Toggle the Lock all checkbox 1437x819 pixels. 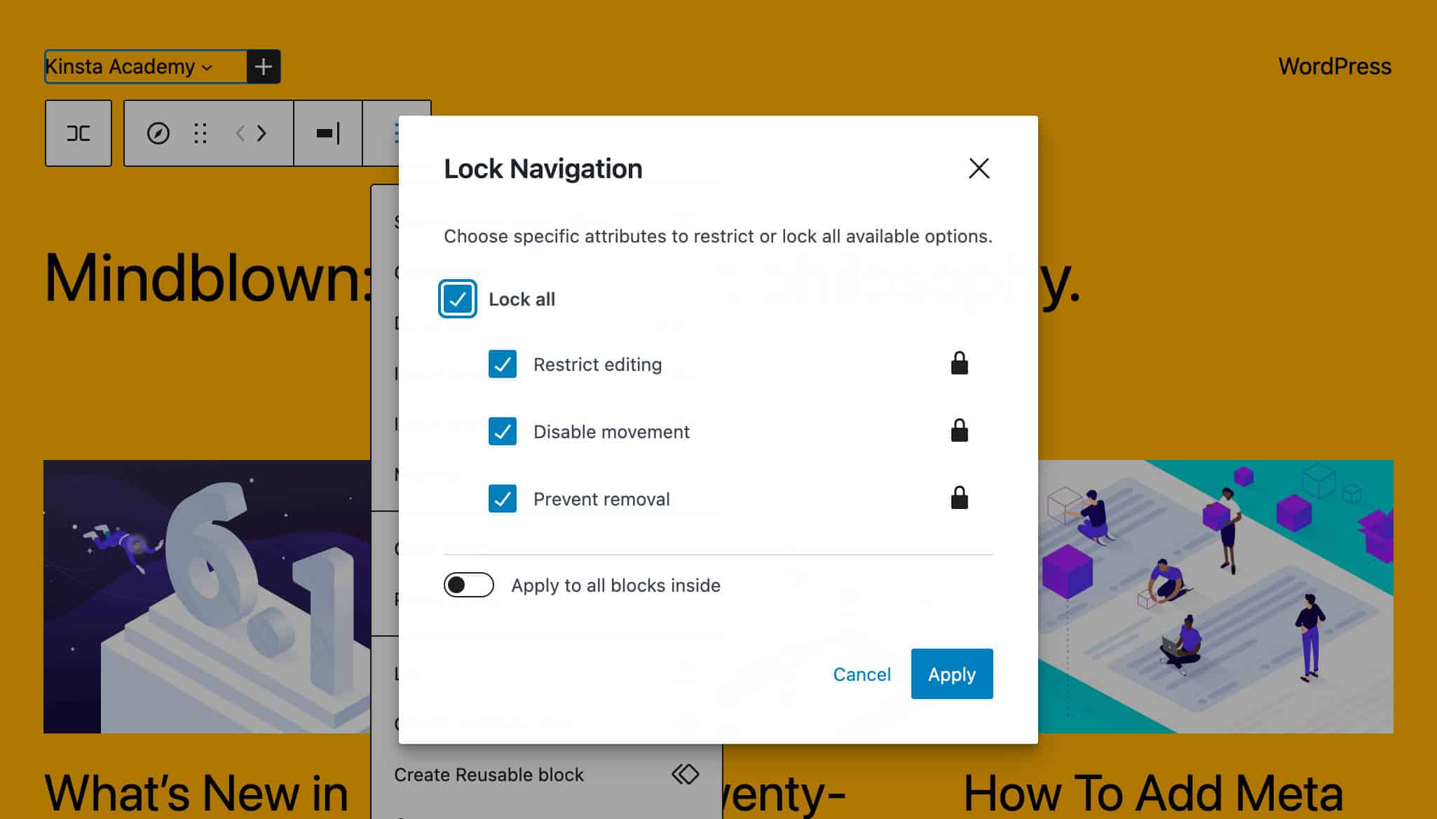tap(456, 299)
